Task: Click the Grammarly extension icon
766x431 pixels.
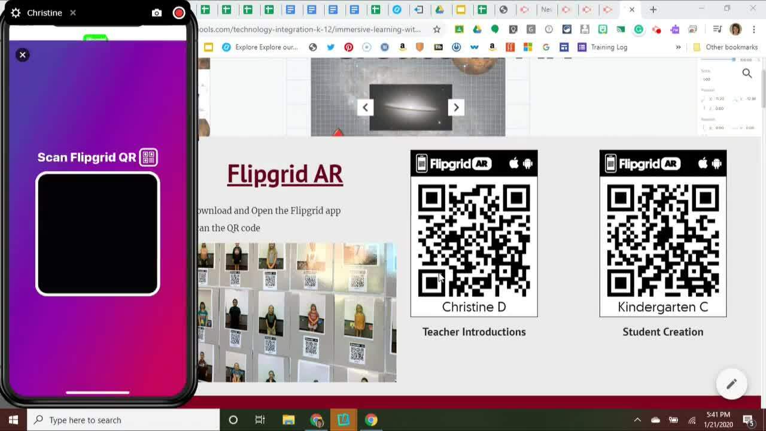Action: [x=639, y=29]
